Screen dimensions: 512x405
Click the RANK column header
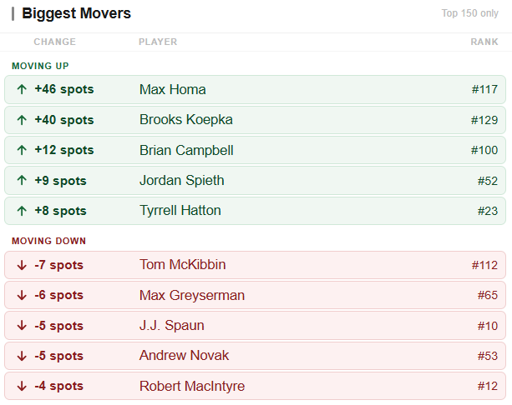point(484,42)
